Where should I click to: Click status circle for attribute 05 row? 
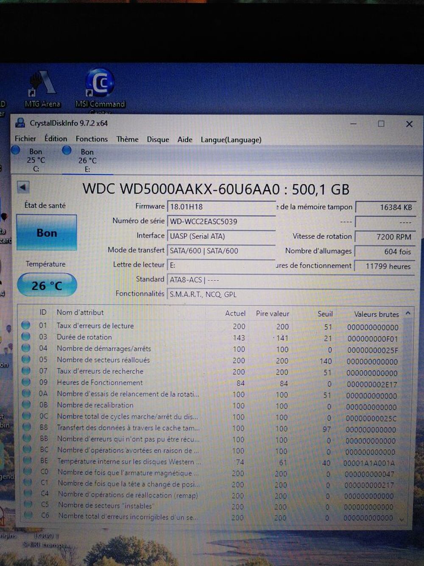[26, 359]
